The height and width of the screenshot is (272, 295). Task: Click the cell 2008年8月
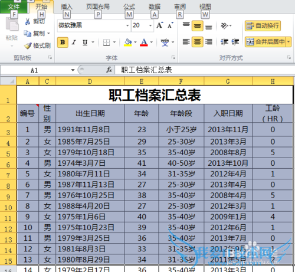[x=228, y=153]
